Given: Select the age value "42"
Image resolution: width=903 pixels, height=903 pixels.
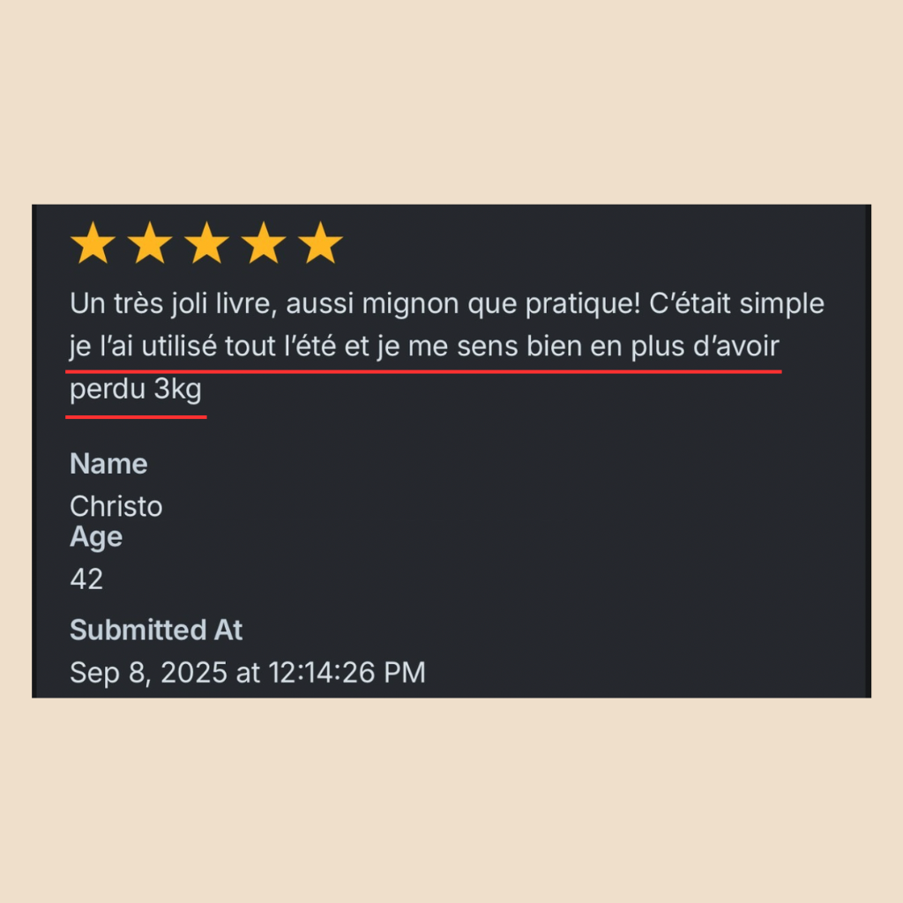Looking at the screenshot, I should click(86, 579).
